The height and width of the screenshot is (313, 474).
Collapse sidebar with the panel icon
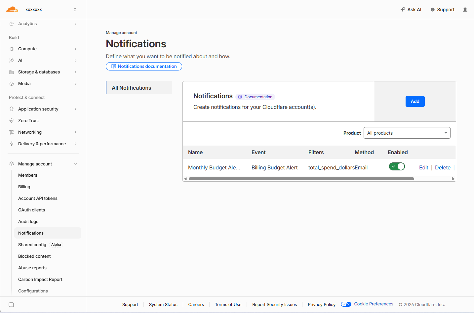[x=11, y=305]
